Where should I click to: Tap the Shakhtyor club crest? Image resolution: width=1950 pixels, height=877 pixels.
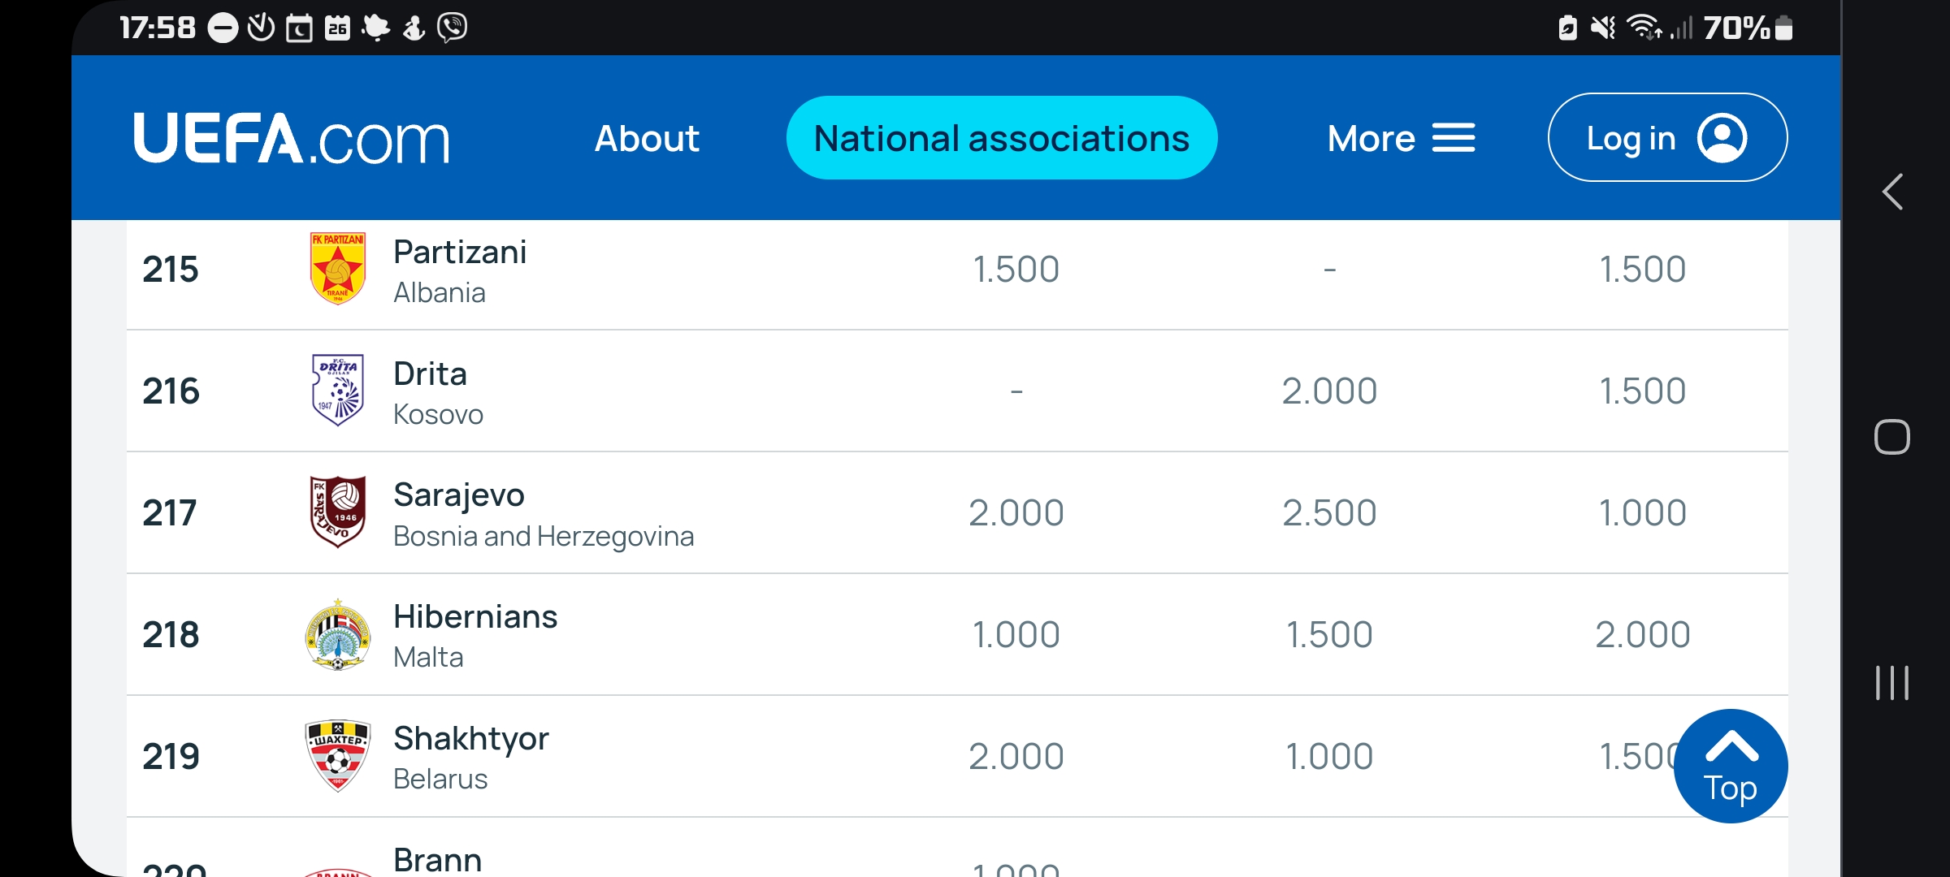point(338,756)
